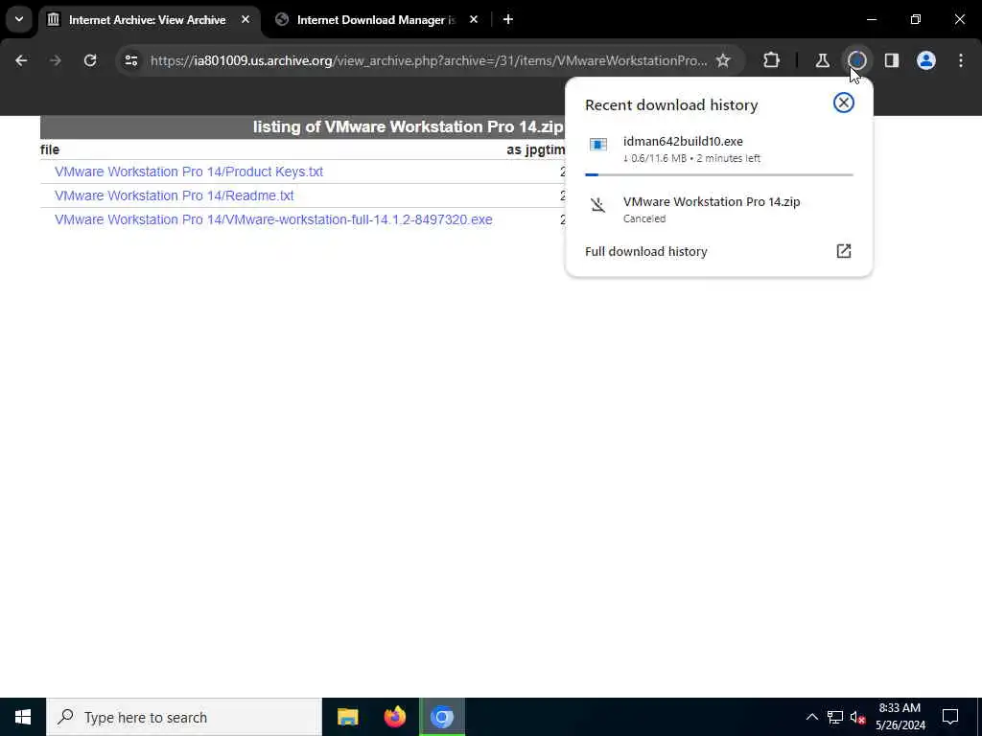The width and height of the screenshot is (982, 736).
Task: Open the Extensions puzzle icon
Action: click(772, 60)
